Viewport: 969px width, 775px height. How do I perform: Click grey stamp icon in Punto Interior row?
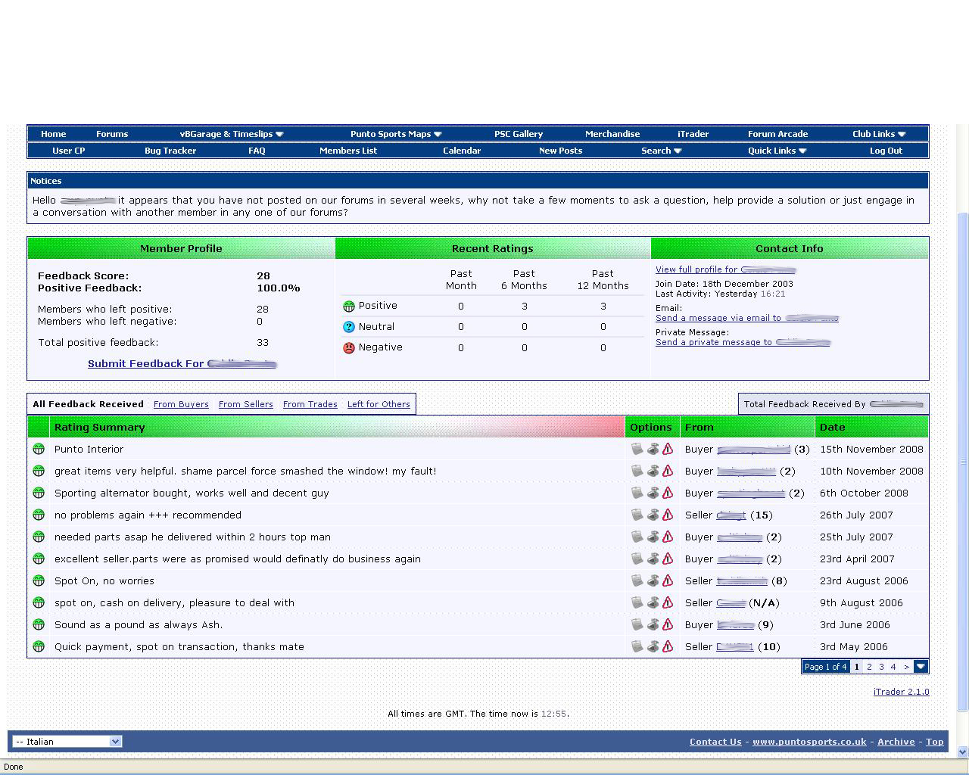click(653, 449)
